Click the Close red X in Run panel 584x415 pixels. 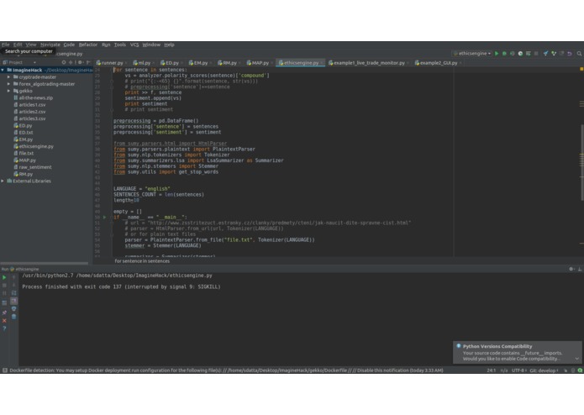tap(4, 320)
